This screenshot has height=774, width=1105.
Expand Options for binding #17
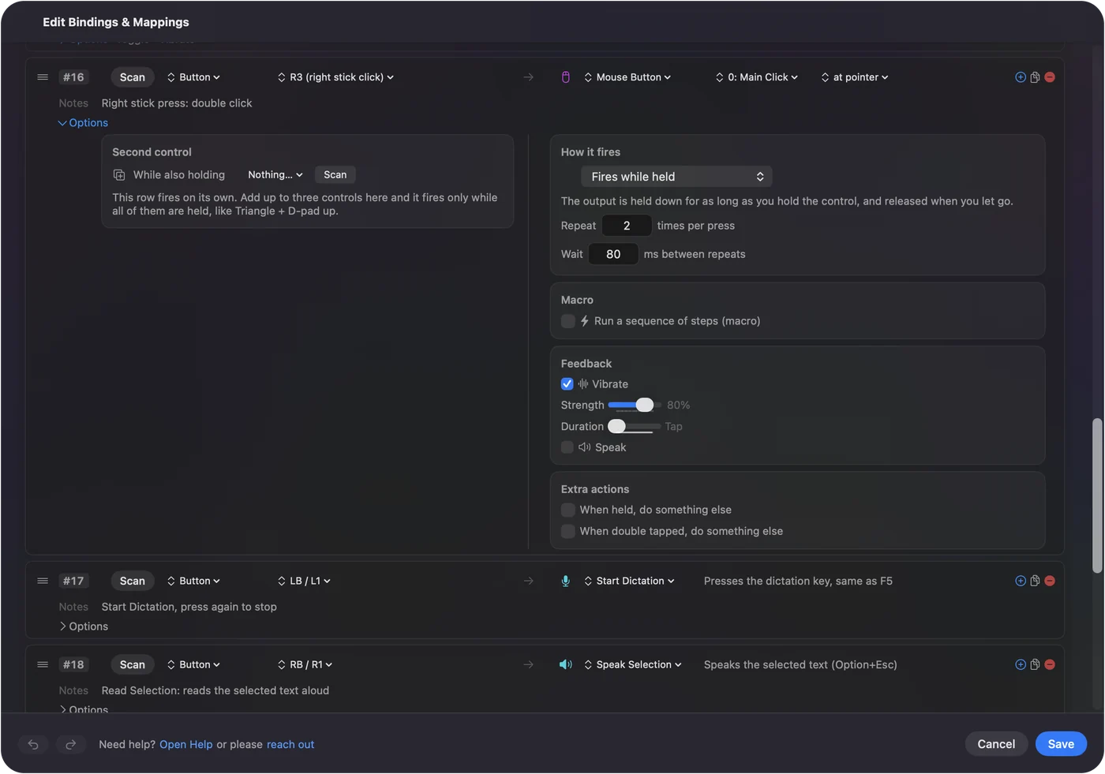click(x=83, y=626)
